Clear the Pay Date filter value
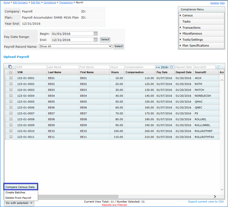 point(172,67)
